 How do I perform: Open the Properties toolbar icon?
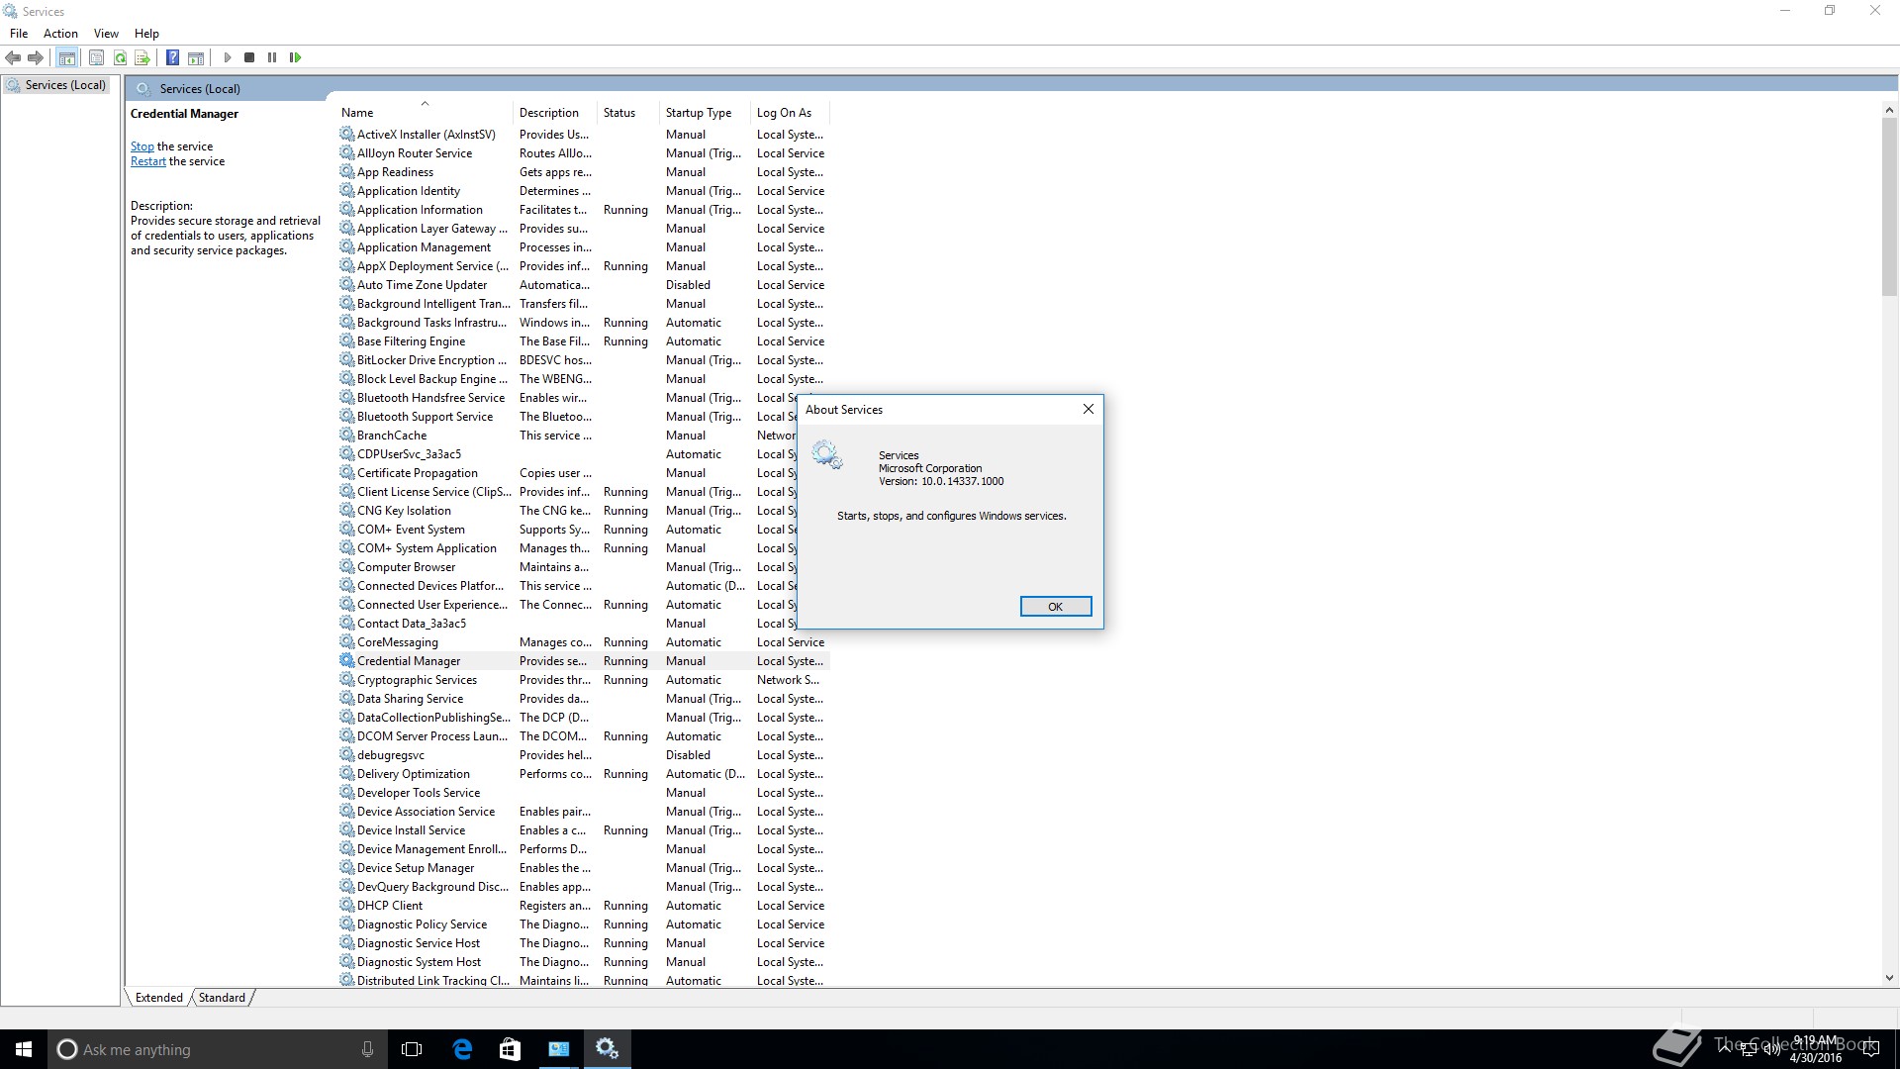(x=96, y=57)
